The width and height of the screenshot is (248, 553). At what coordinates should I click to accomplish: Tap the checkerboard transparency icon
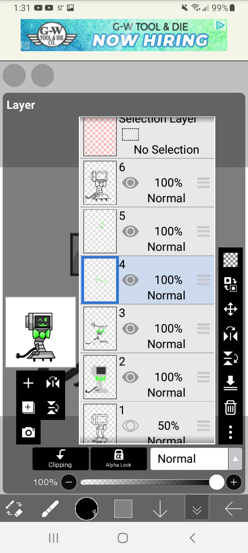click(230, 260)
